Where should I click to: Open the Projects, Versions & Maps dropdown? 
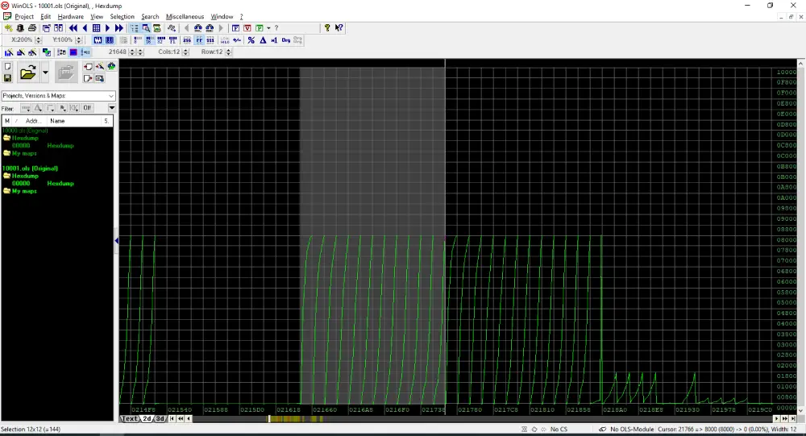[x=58, y=96]
